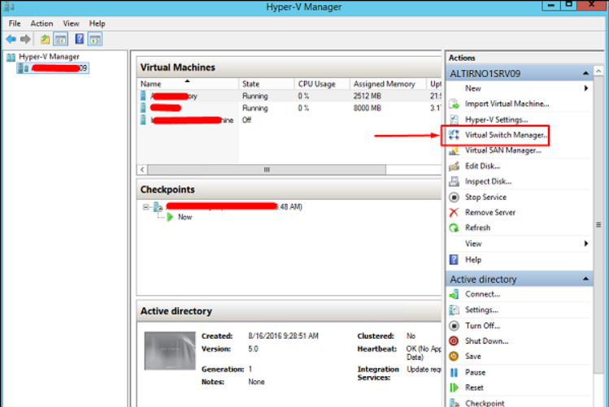Click the Inspect Disk icon

(455, 181)
